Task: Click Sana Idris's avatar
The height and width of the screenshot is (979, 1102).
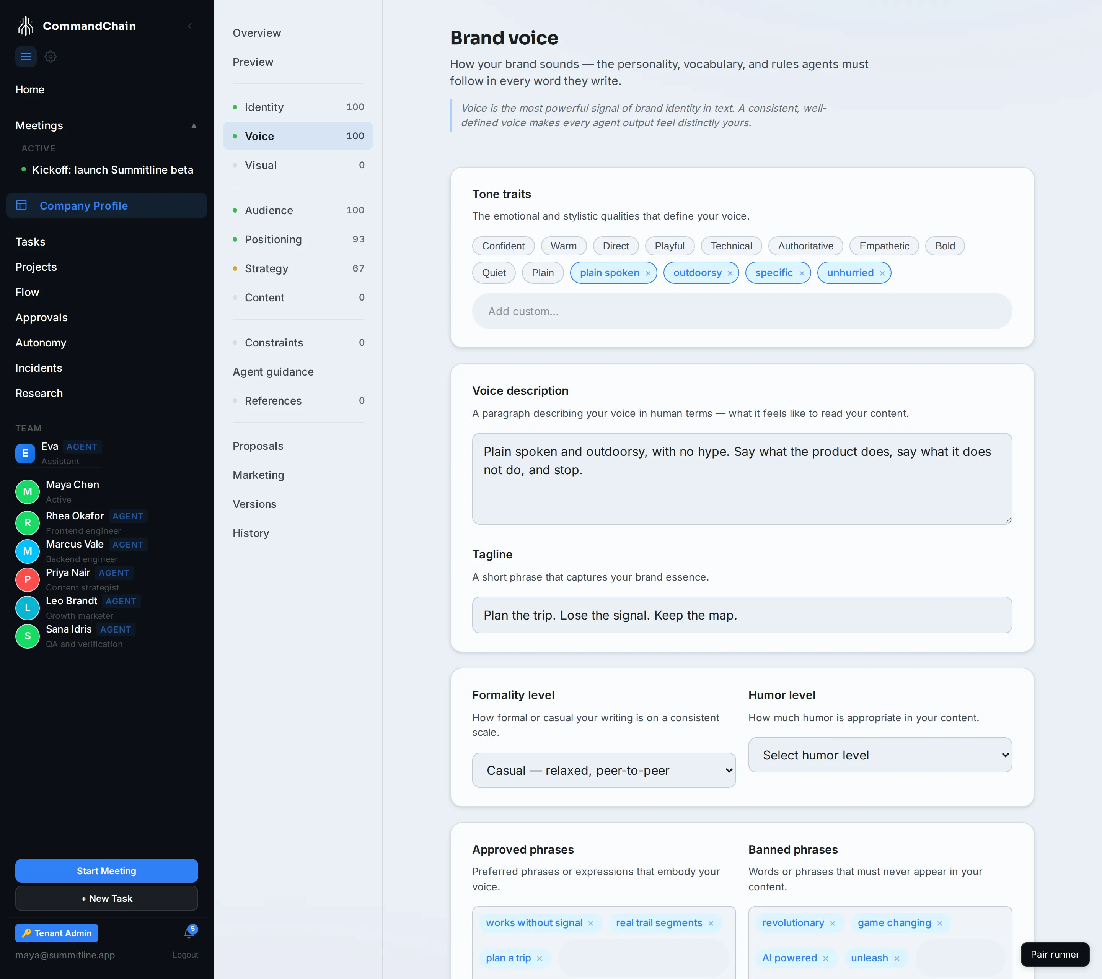Action: coord(28,636)
